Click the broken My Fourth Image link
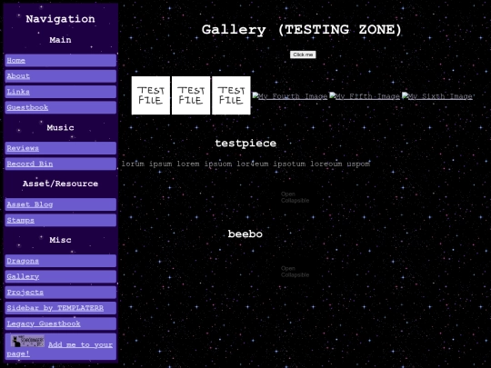Screen dimensions: 491x368 290,96
